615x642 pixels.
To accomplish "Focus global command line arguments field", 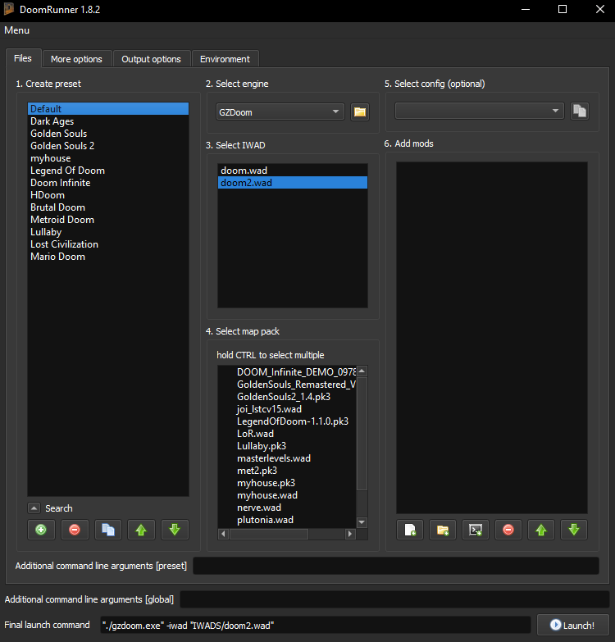I will tap(394, 599).
